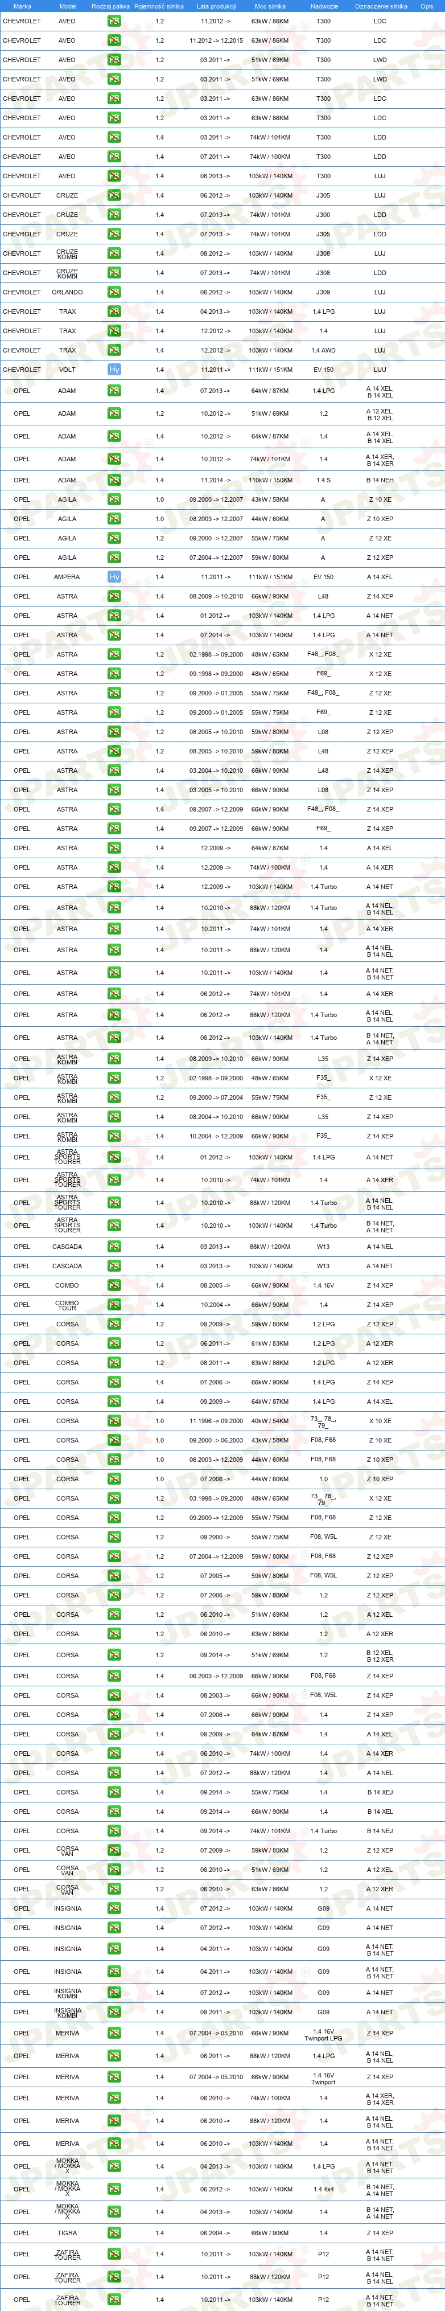Viewport: 445px width, 2311px height.
Task: Click the Lata produkcji column header
Action: pyautogui.click(x=216, y=6)
